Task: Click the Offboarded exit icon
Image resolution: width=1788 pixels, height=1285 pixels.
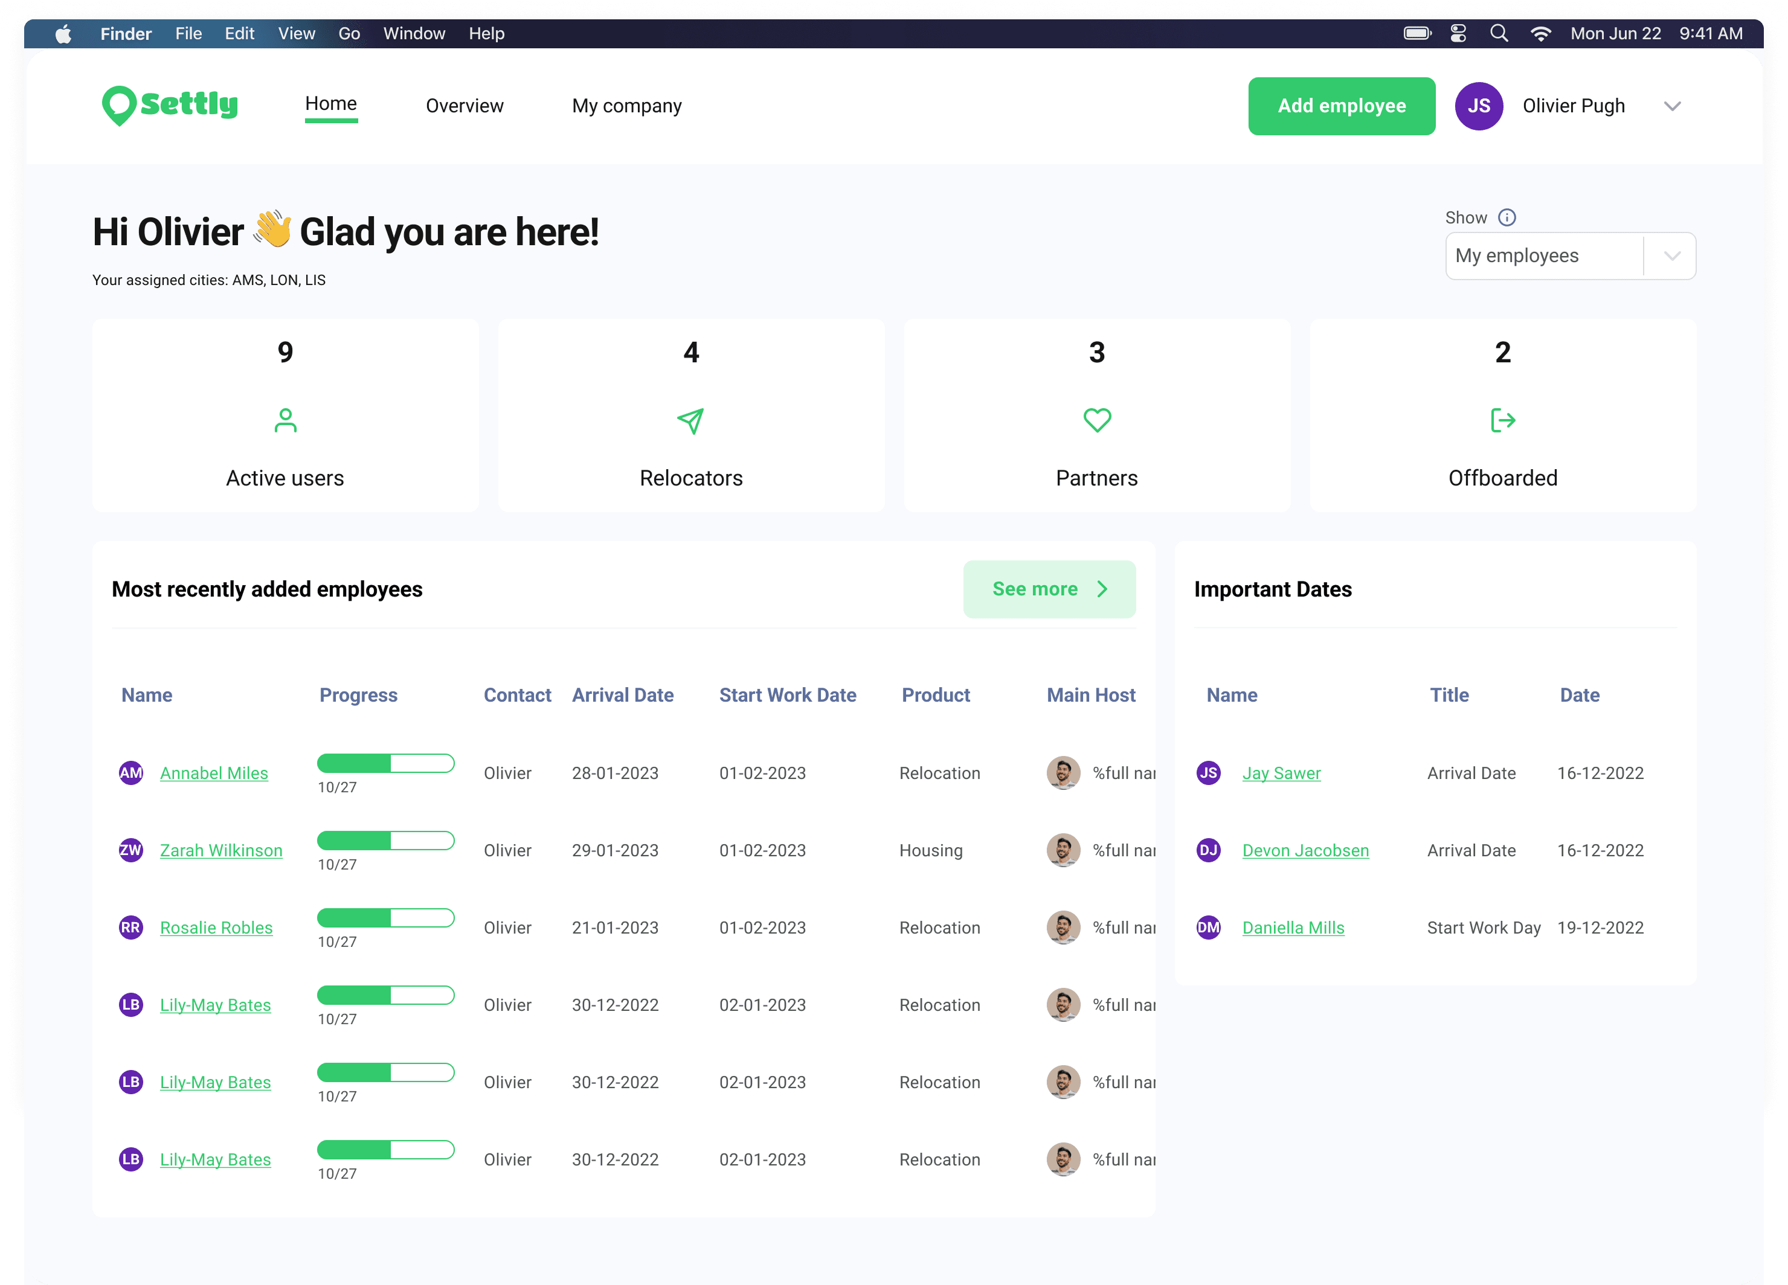Action: coord(1503,420)
